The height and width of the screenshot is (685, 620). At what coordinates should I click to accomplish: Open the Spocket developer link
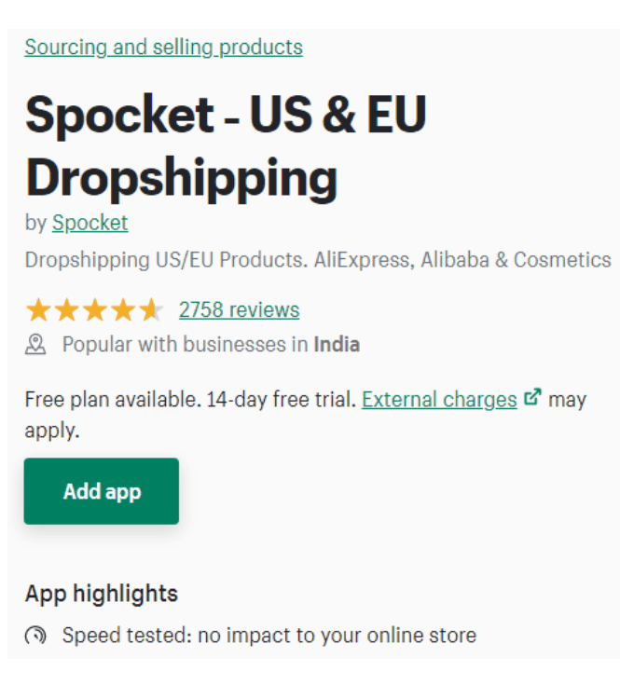pos(90,223)
